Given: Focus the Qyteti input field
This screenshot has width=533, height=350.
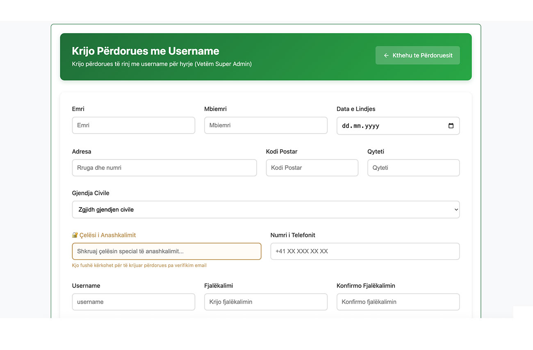Looking at the screenshot, I should tap(413, 168).
